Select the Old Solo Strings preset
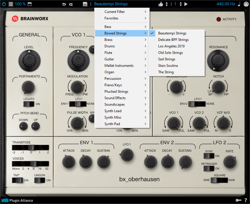 (177, 53)
